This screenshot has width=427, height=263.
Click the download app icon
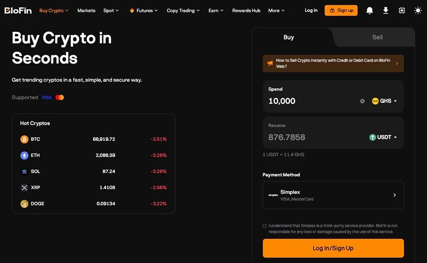point(386,11)
